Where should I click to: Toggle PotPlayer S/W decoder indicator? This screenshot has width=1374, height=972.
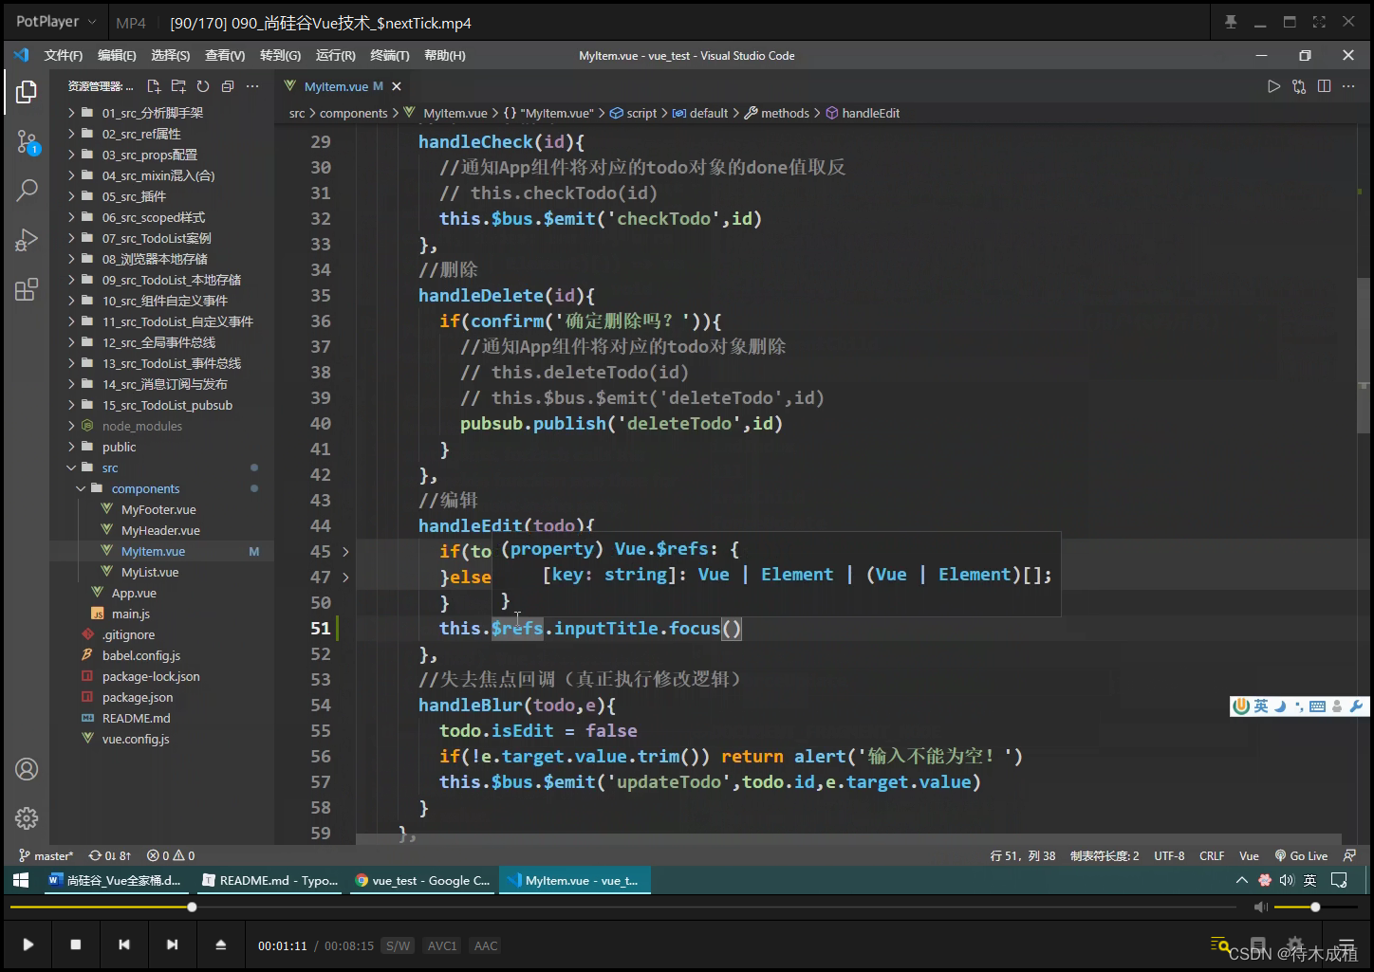(399, 945)
